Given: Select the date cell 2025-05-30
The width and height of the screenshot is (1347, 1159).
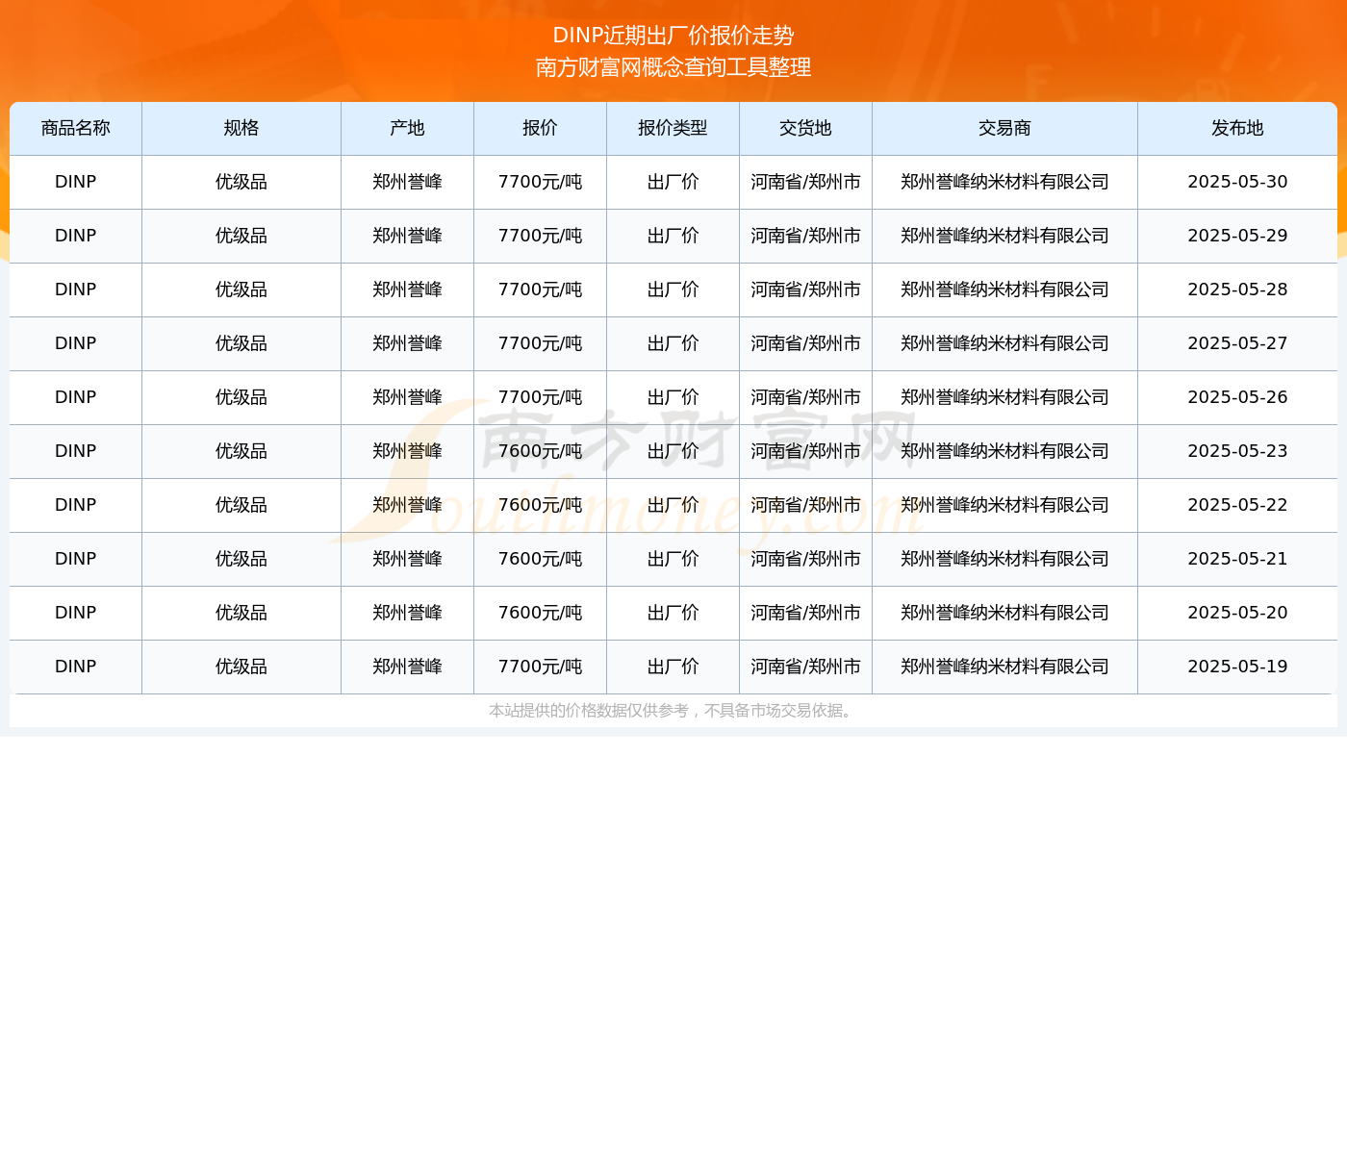Looking at the screenshot, I should point(1237,182).
